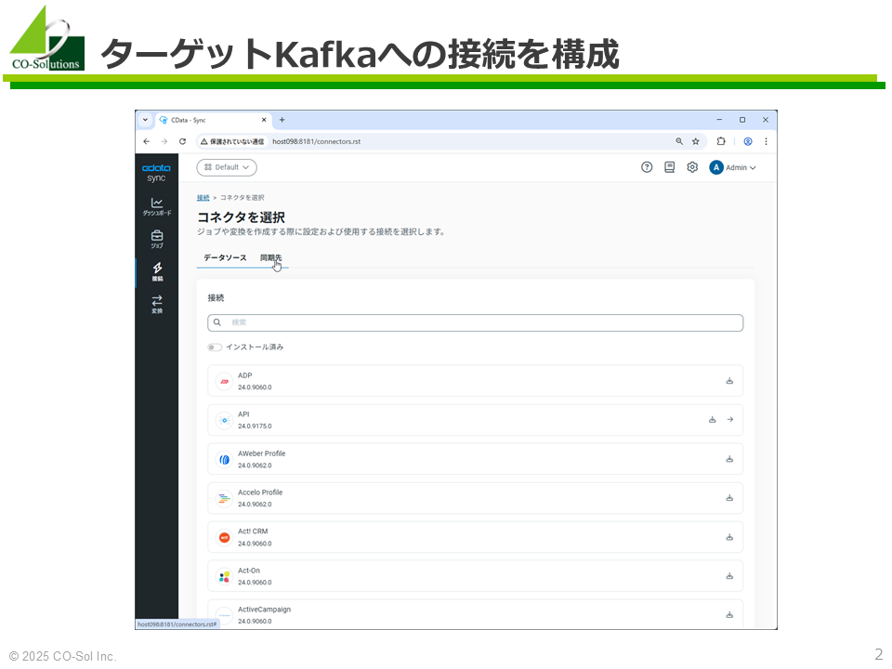
Task: Open the Connections lightning sidebar icon
Action: 158,271
